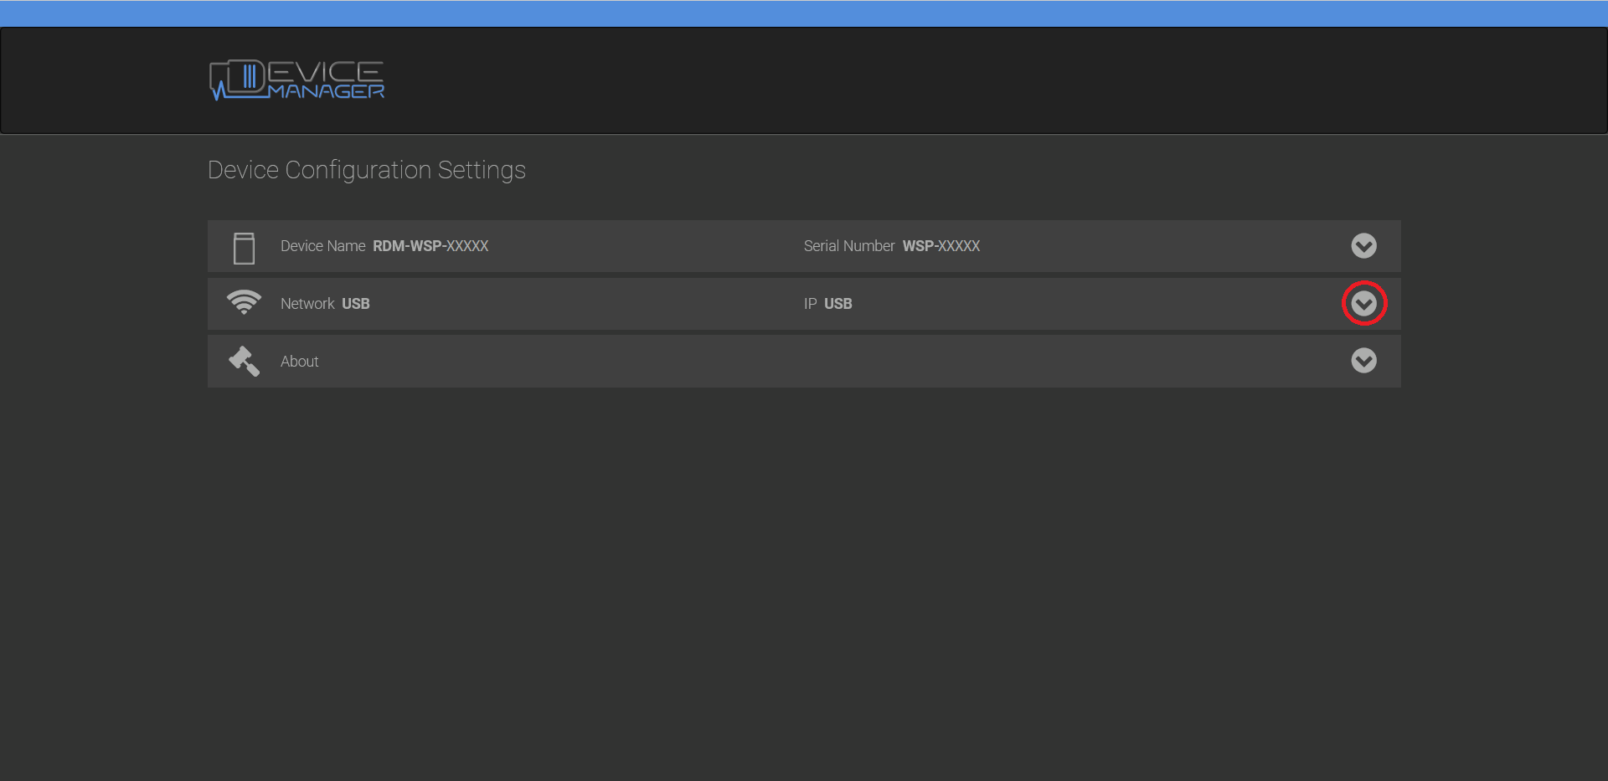Click the Network USB label
The width and height of the screenshot is (1608, 781).
325,304
